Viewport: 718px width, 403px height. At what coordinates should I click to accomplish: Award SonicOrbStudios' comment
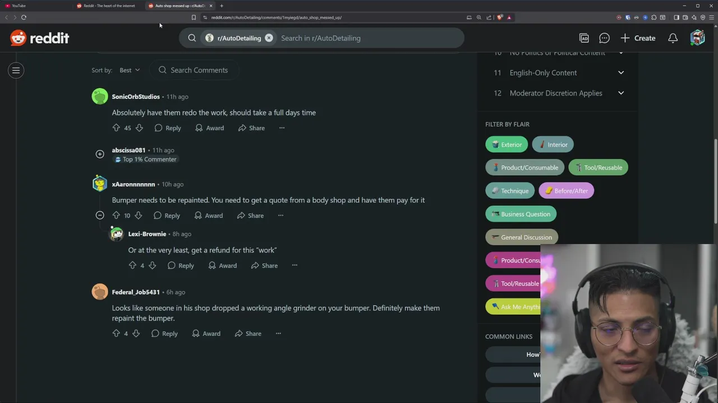(x=209, y=128)
